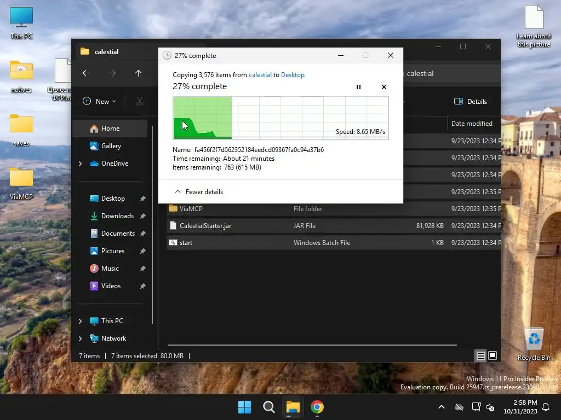Click the muted volume tray icon
561x420 pixels.
[x=490, y=407]
